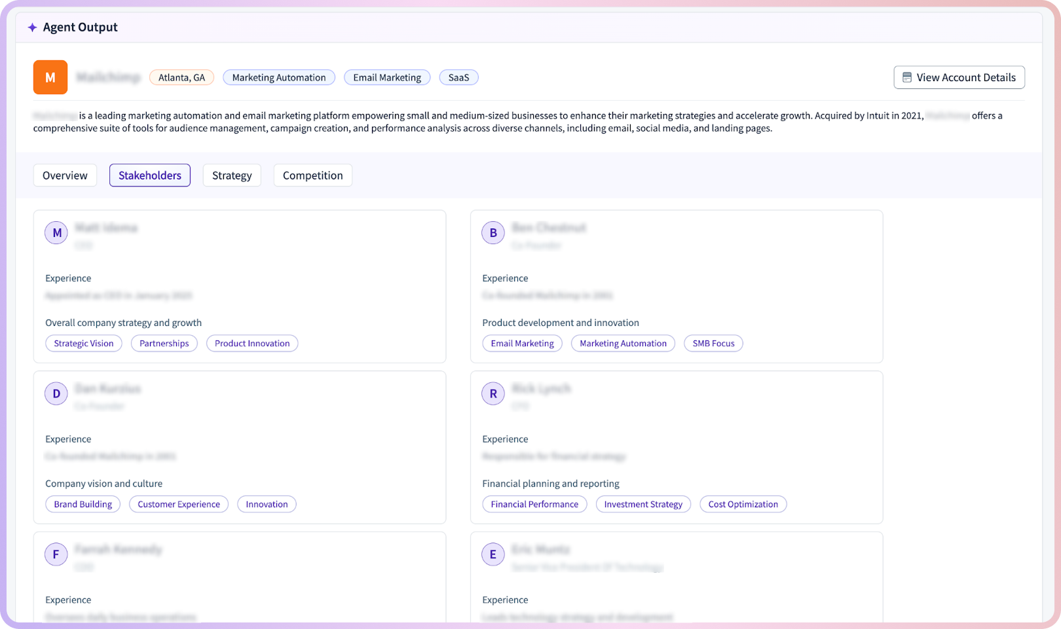This screenshot has width=1061, height=629.
Task: Click the F avatar stakeholder icon
Action: (56, 554)
